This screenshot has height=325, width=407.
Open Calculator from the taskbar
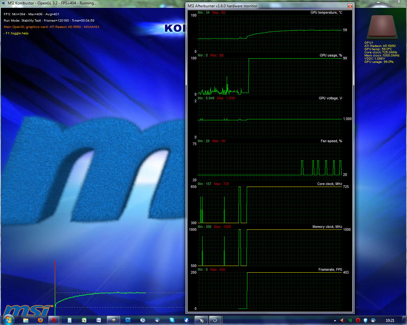tap(69, 320)
